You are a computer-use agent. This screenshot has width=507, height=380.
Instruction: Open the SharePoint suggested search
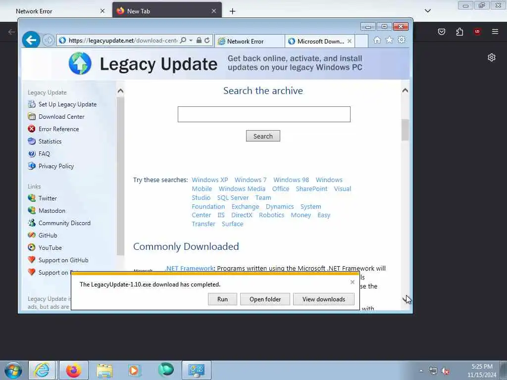[311, 189]
